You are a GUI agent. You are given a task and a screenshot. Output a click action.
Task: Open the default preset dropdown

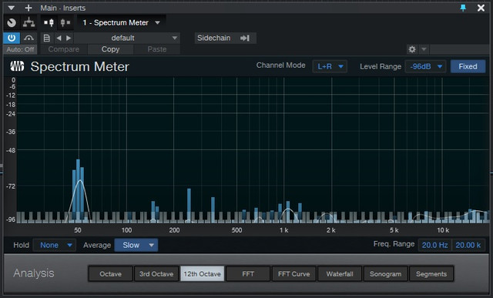(x=127, y=38)
